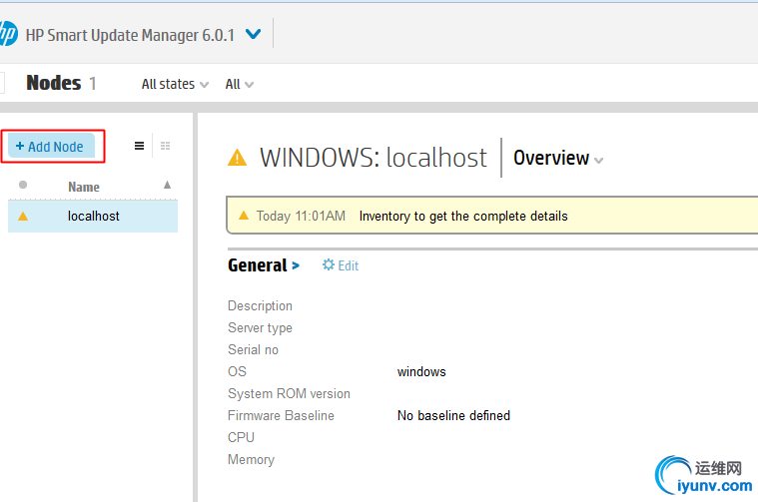Click the Add Node button
This screenshot has width=758, height=502.
pos(51,146)
